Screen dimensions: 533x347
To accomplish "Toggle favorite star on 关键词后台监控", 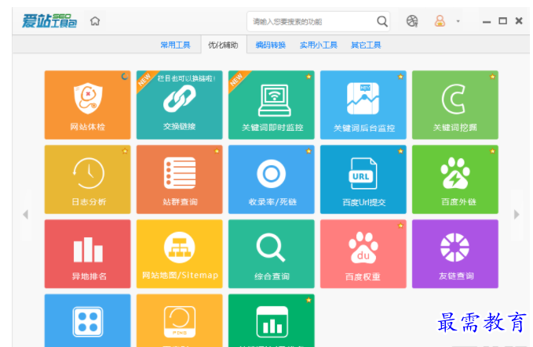I will click(x=400, y=77).
